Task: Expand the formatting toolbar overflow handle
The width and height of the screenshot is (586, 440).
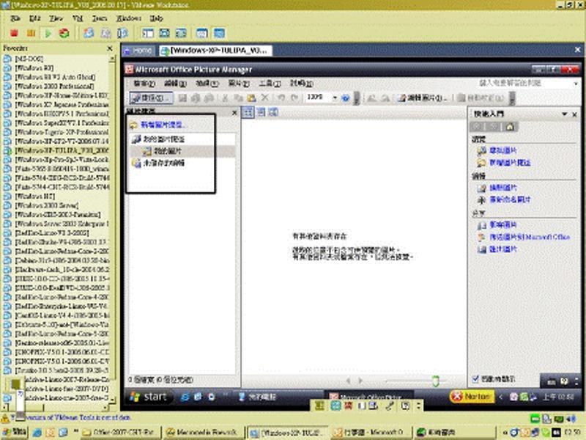Action: click(512, 98)
